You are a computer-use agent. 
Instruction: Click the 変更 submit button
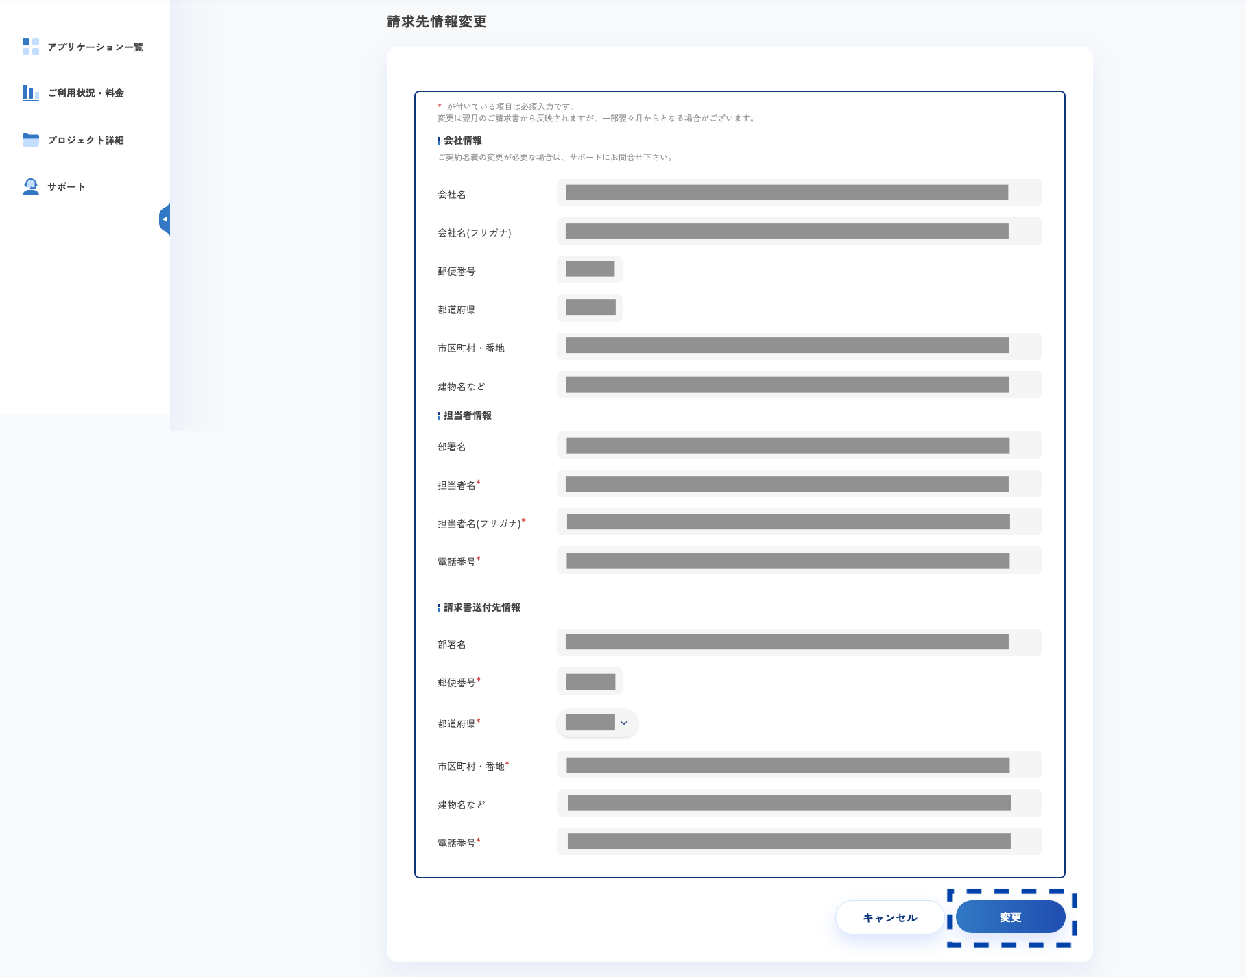point(1011,917)
